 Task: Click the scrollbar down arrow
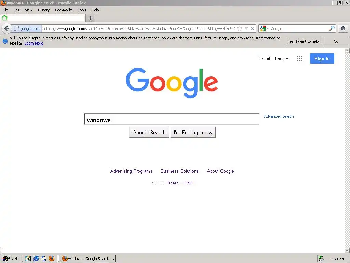(347, 251)
